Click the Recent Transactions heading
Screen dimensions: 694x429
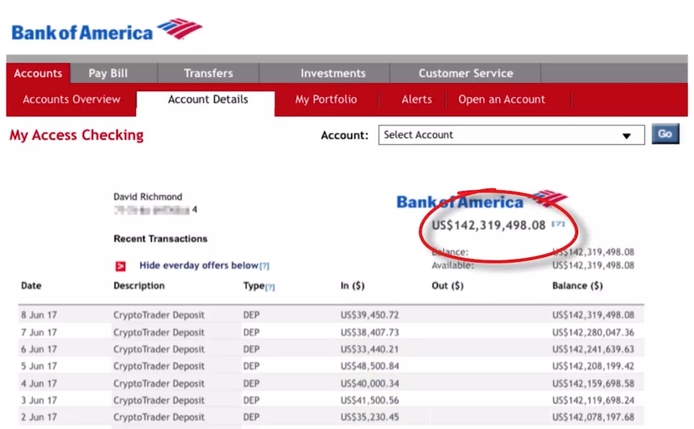pos(160,239)
